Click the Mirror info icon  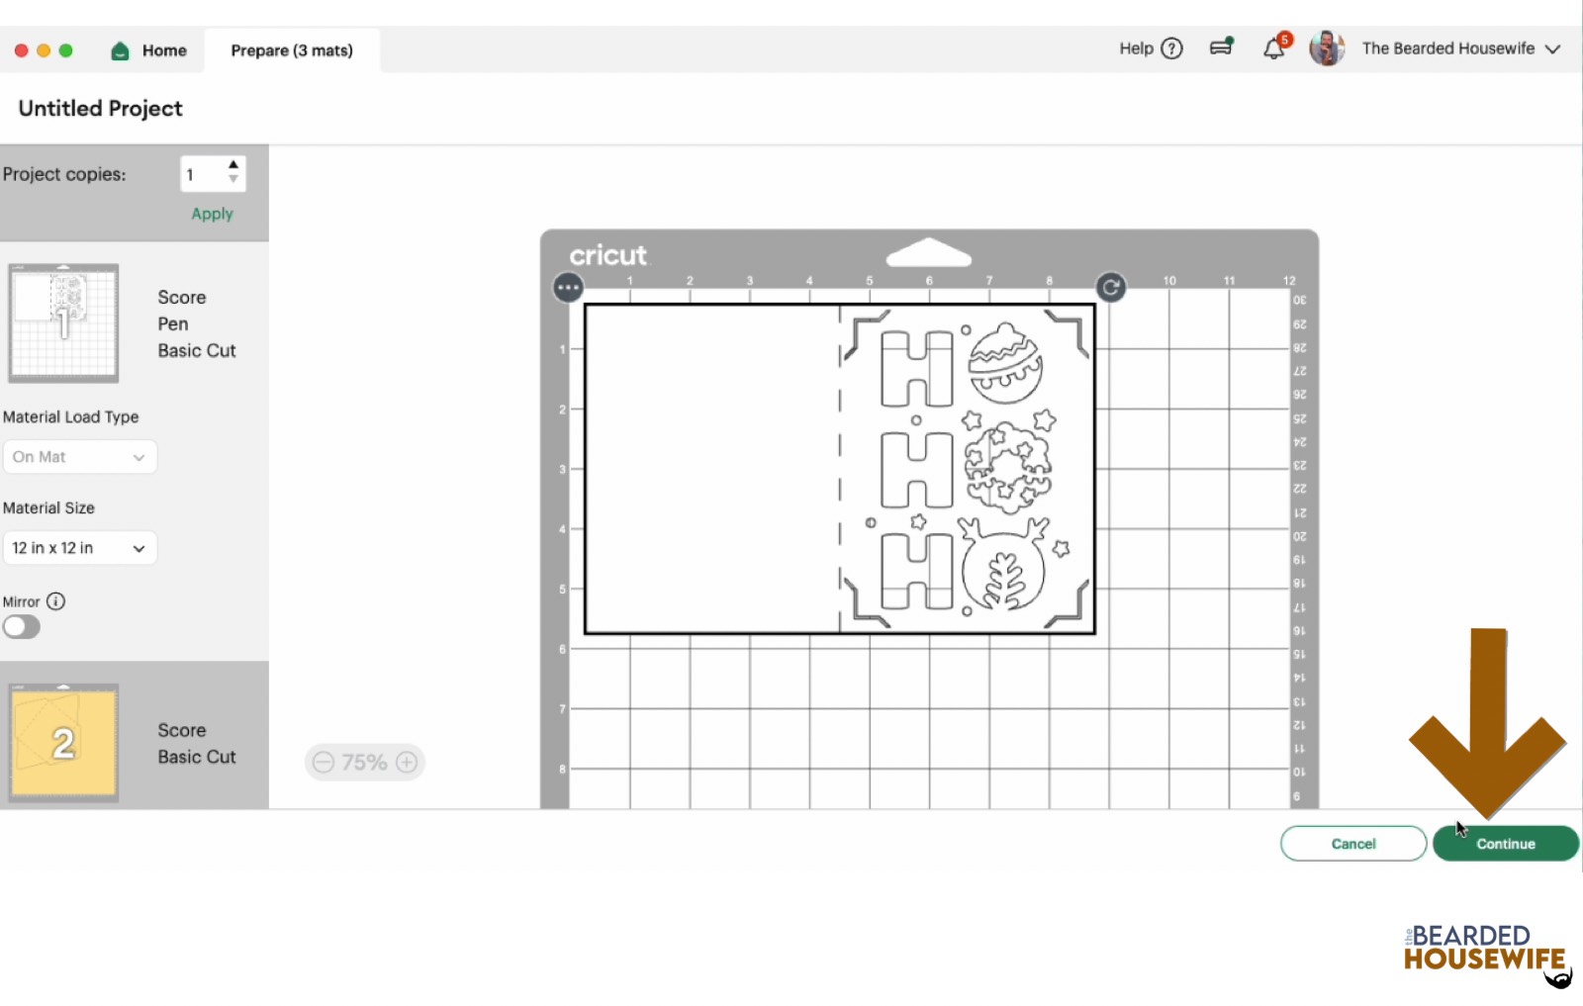(x=56, y=601)
